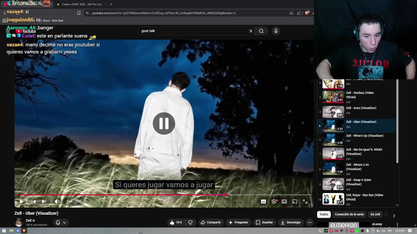The height and width of the screenshot is (234, 417).
Task: Select current Zell - Uber (Visualizer) row
Action: tap(357, 125)
